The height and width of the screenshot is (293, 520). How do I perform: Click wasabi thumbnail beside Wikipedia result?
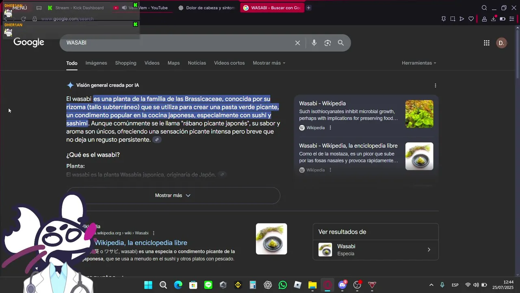click(271, 239)
